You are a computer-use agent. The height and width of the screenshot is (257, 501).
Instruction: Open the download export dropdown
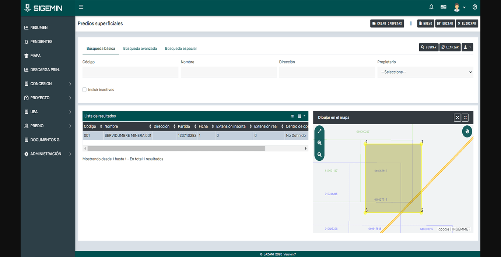click(467, 47)
